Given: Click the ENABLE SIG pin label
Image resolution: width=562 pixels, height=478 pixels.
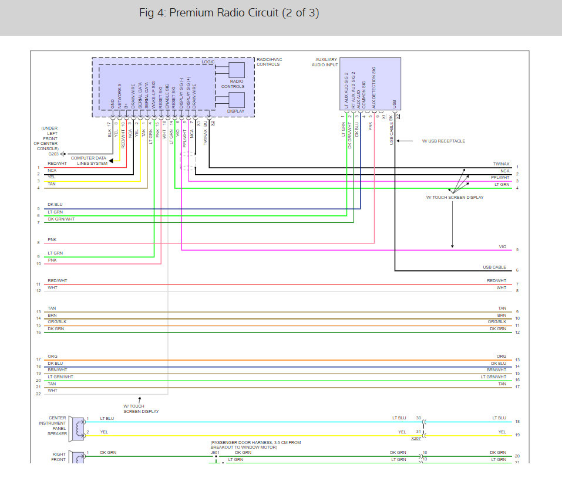Looking at the screenshot, I should 167,97.
